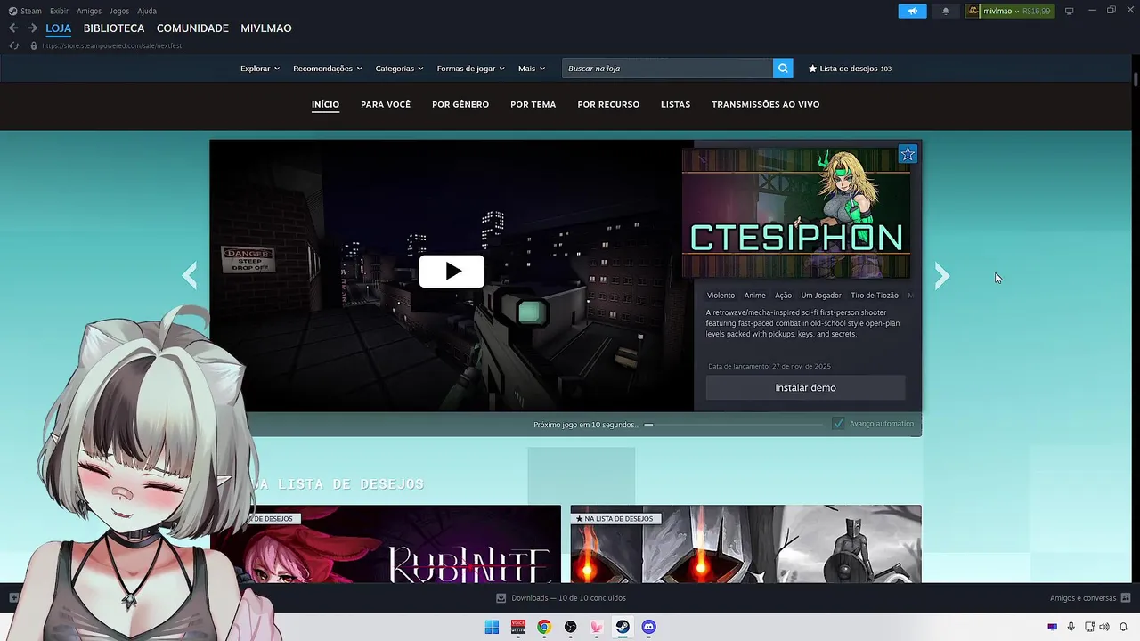Open the Ajuda menu
The width and height of the screenshot is (1140, 641).
click(147, 12)
